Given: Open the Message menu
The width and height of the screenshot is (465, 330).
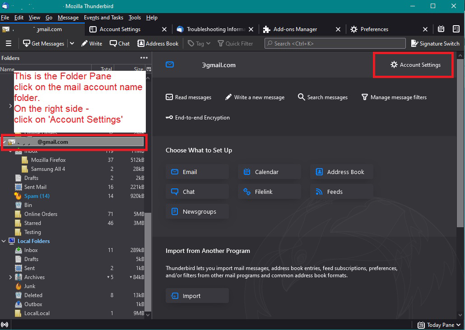Looking at the screenshot, I should (68, 18).
